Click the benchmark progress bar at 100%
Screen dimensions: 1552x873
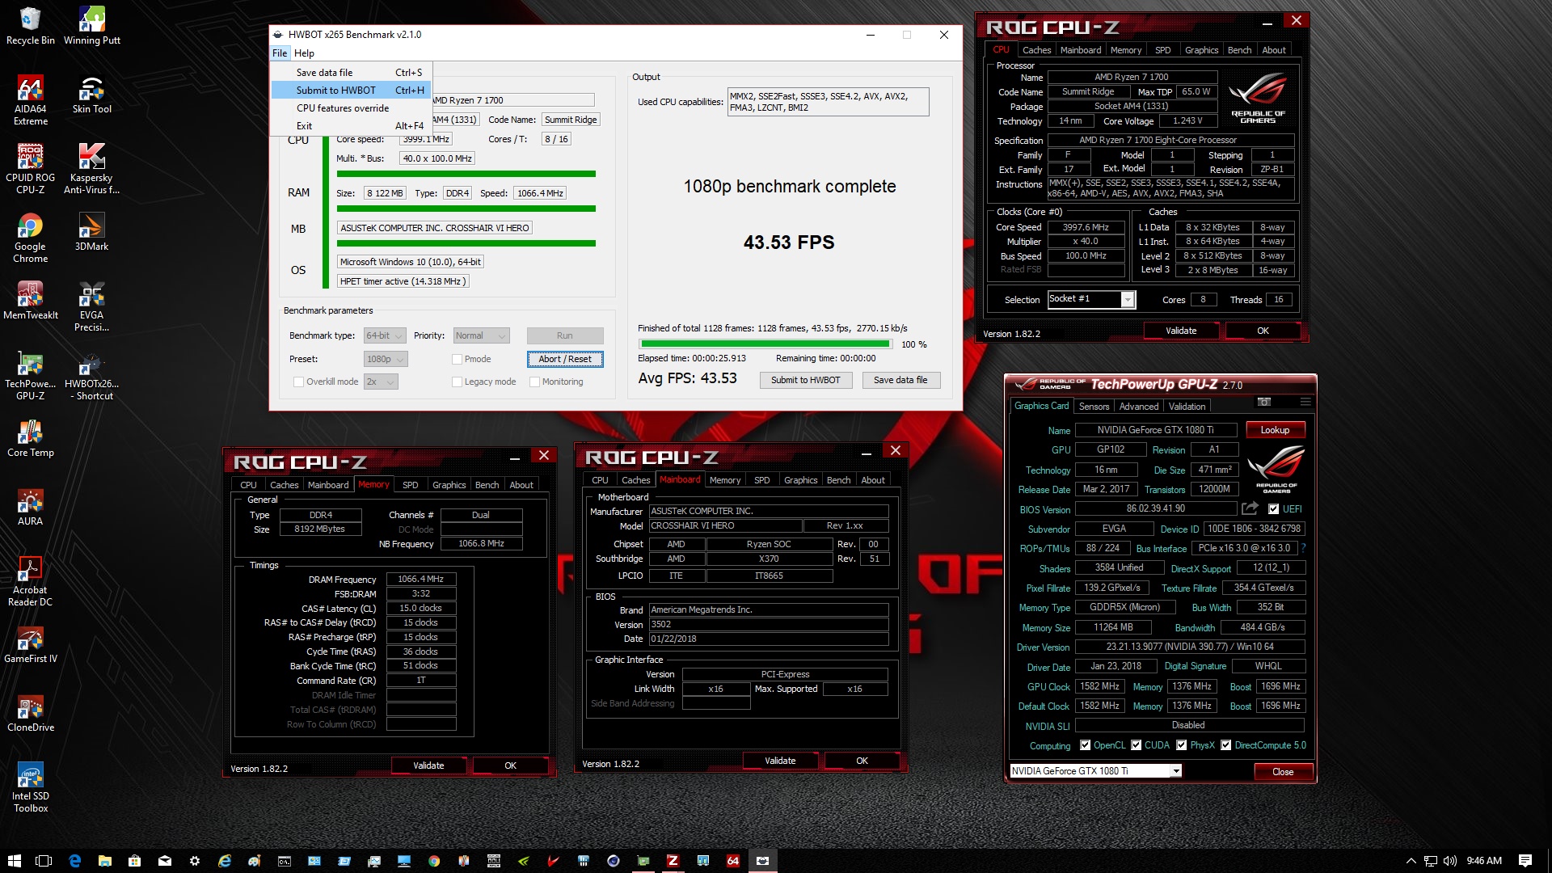point(764,344)
